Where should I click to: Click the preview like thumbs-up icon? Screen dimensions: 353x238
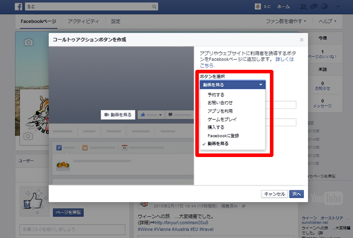[143, 115]
